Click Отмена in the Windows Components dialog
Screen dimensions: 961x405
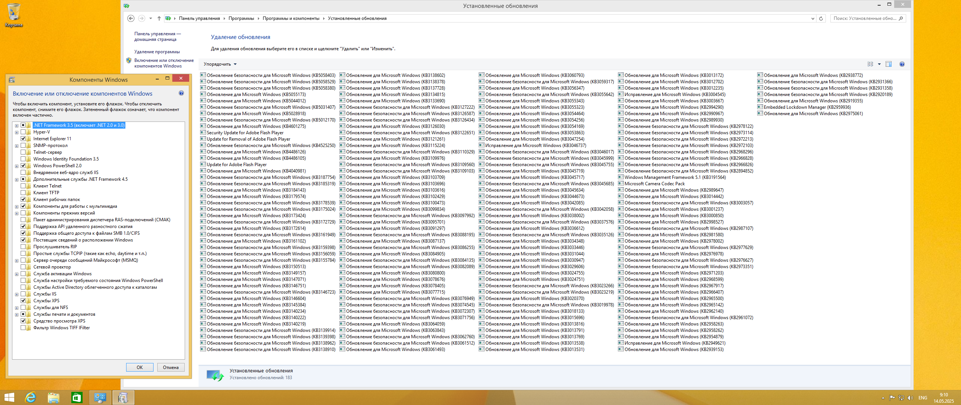pyautogui.click(x=171, y=367)
